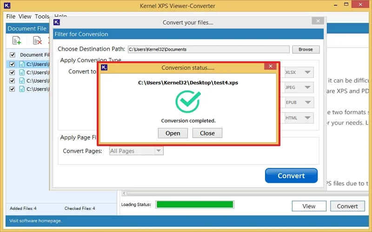
Task: Open the All Pages dropdown
Action: click(136, 151)
